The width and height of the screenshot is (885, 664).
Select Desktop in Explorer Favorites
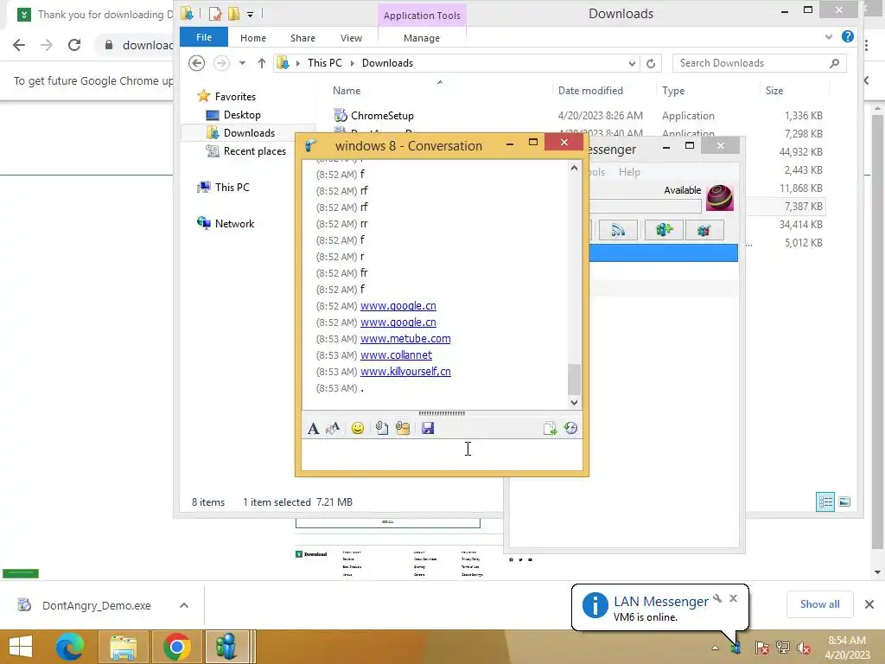(x=242, y=115)
